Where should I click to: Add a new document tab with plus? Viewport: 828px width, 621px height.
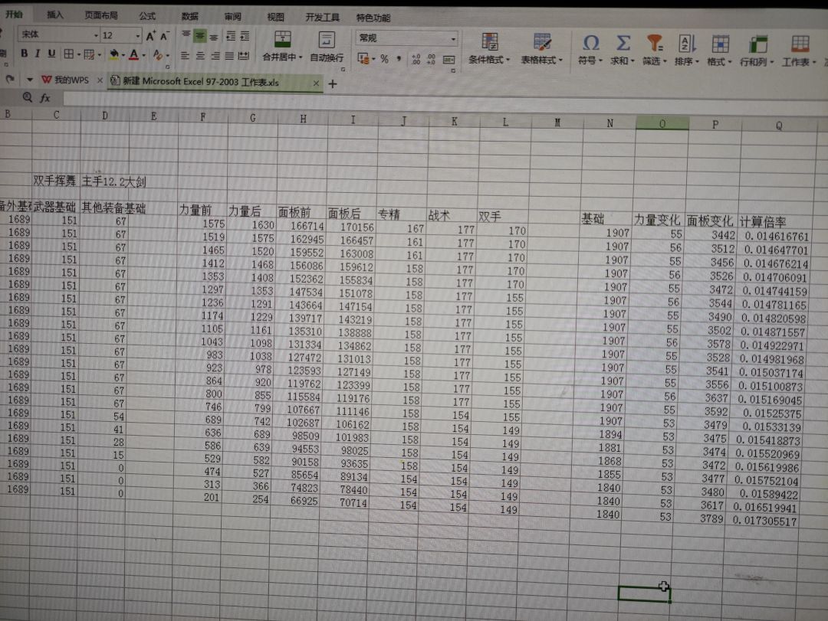pyautogui.click(x=333, y=84)
